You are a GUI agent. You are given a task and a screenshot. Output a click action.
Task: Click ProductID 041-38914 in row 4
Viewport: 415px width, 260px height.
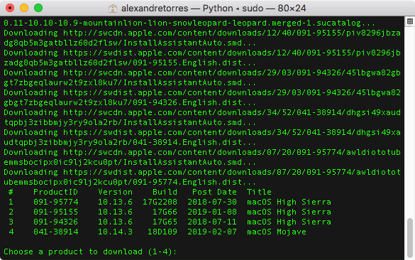click(56, 232)
